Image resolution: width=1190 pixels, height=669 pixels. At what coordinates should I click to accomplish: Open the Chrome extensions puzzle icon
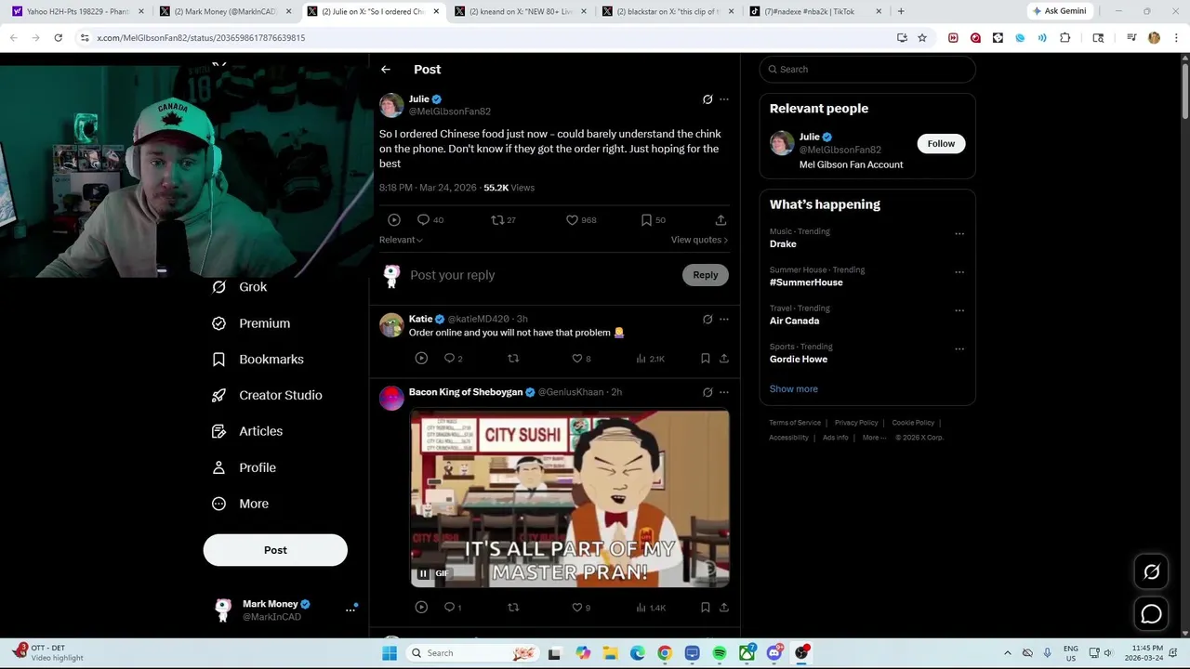[1065, 38]
